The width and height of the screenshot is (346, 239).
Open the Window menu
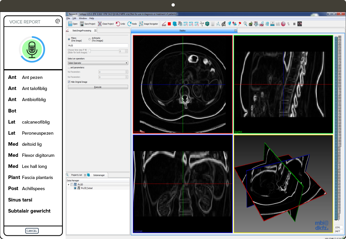[x=83, y=18]
